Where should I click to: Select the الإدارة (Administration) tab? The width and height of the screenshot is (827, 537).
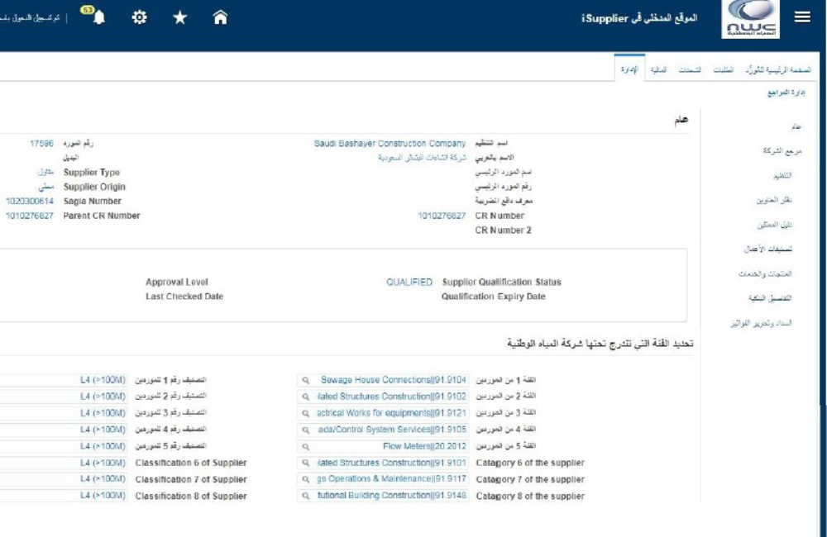coord(629,69)
